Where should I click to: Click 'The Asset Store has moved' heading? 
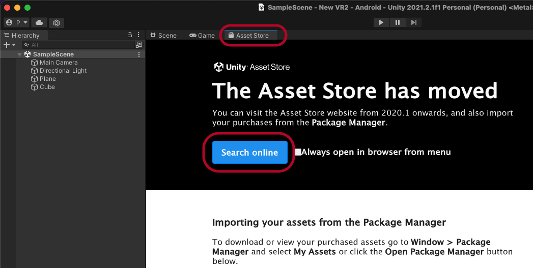[x=354, y=91]
